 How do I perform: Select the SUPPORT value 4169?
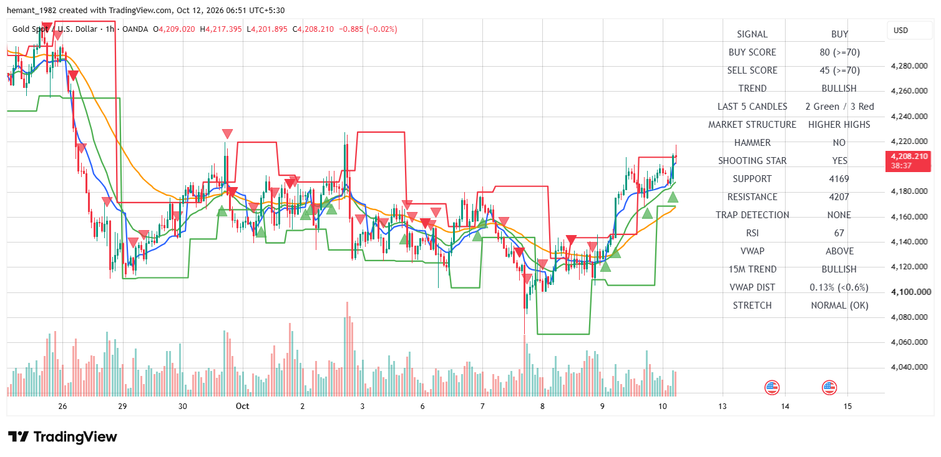839,179
